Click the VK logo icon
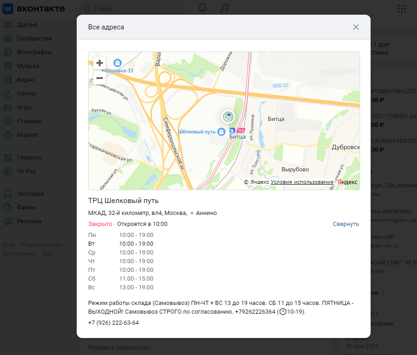The width and height of the screenshot is (417, 355). (8, 9)
